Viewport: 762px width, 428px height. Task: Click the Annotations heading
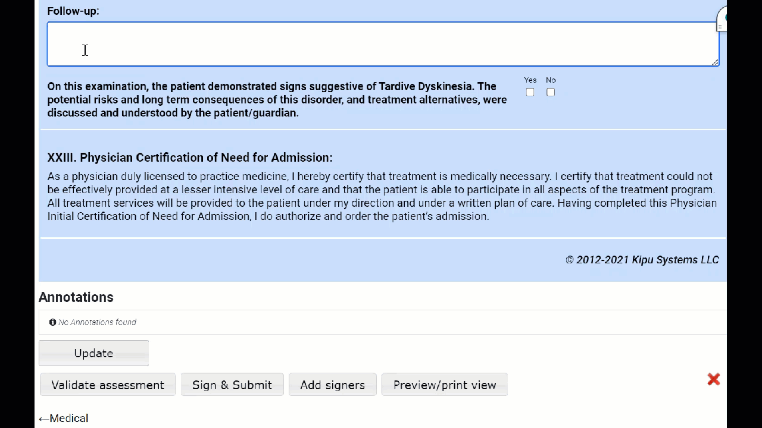pos(76,297)
